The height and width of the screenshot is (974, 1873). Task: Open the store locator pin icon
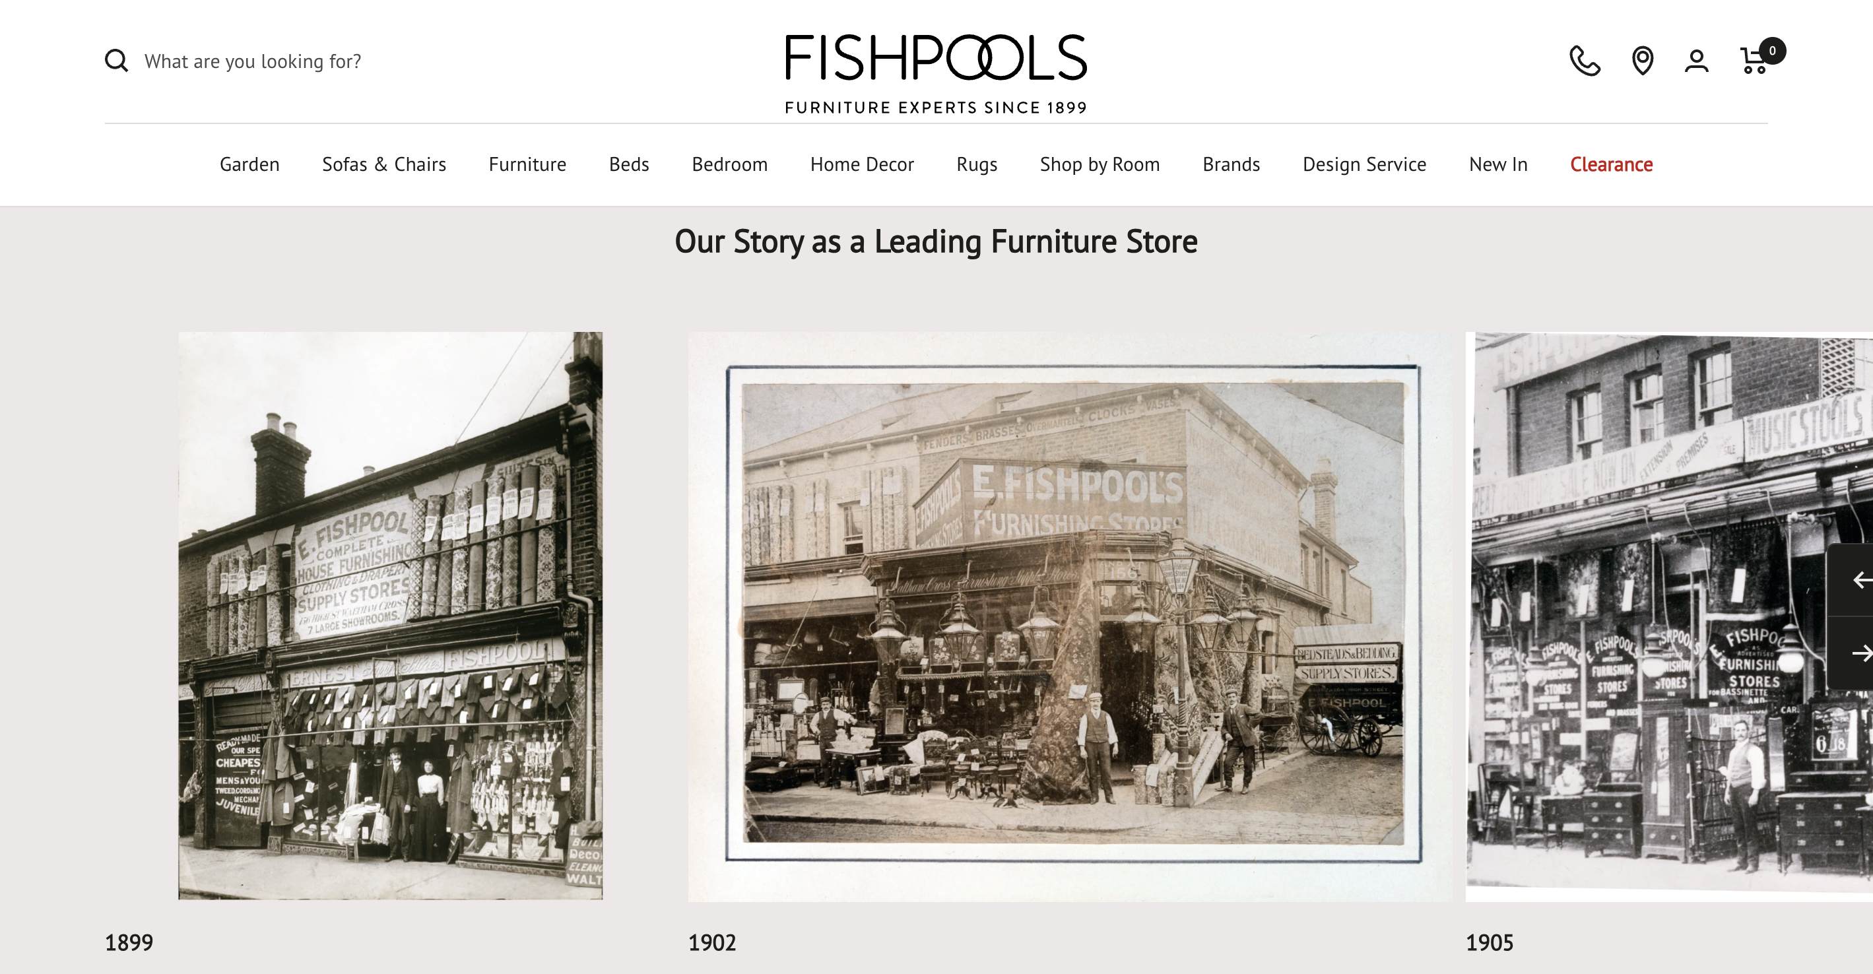tap(1643, 61)
